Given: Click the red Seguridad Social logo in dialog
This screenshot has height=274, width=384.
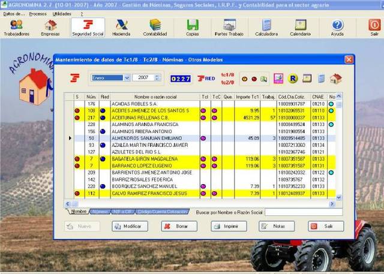Looking at the screenshot, I should click(75, 78).
